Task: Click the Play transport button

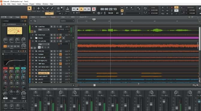Action: click(81, 9)
